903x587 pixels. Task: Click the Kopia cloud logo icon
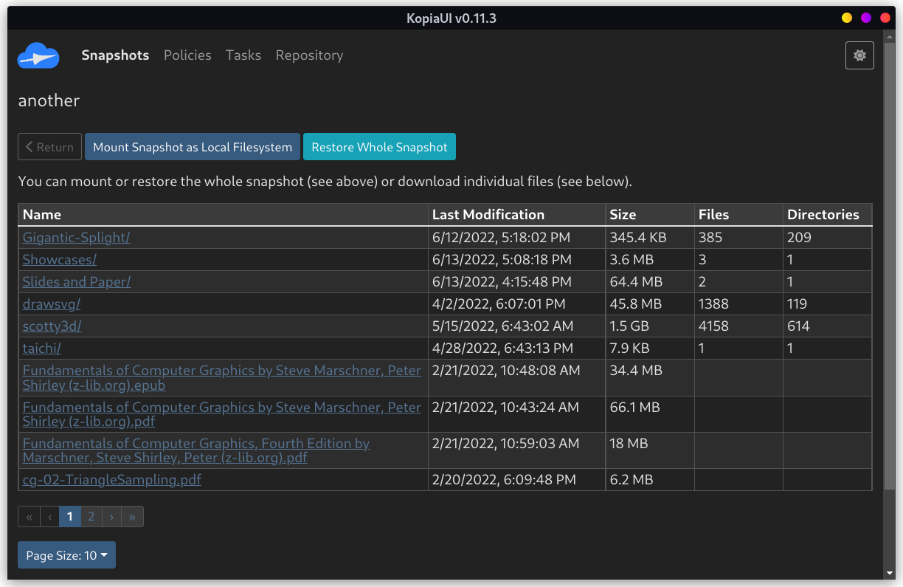point(38,56)
